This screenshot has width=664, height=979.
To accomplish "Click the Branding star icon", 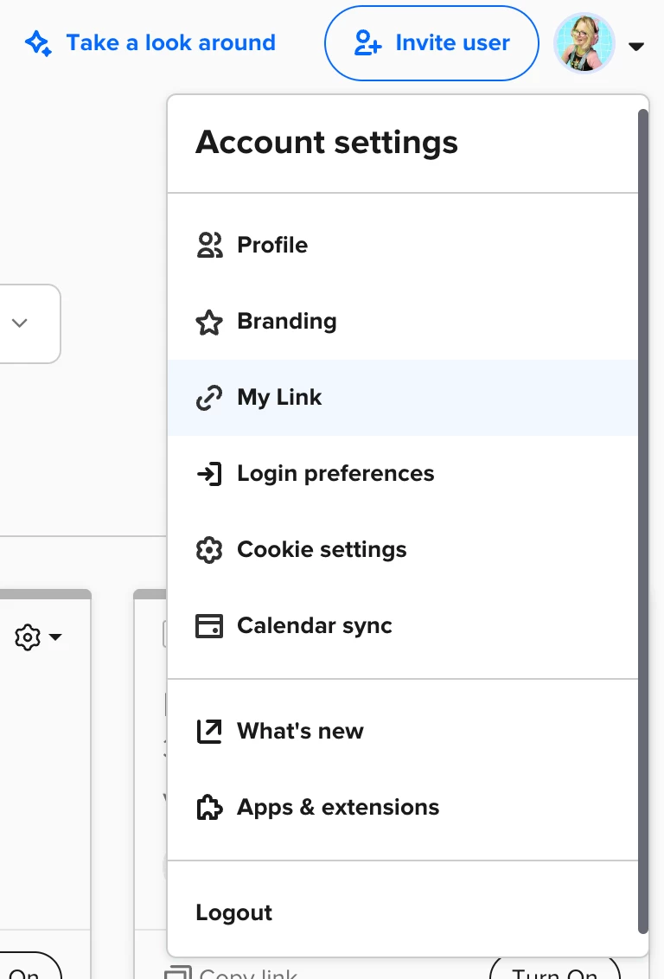I will (x=209, y=321).
